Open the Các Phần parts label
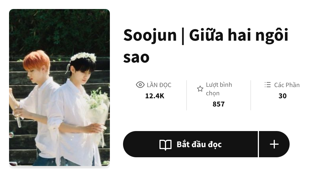 [287, 85]
